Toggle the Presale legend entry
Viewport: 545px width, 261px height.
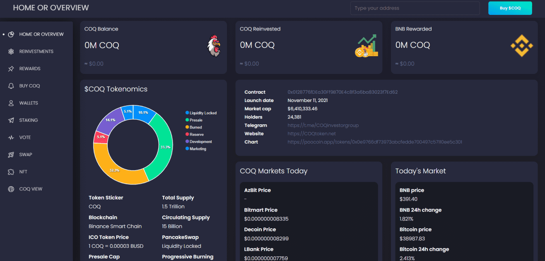pyautogui.click(x=194, y=120)
